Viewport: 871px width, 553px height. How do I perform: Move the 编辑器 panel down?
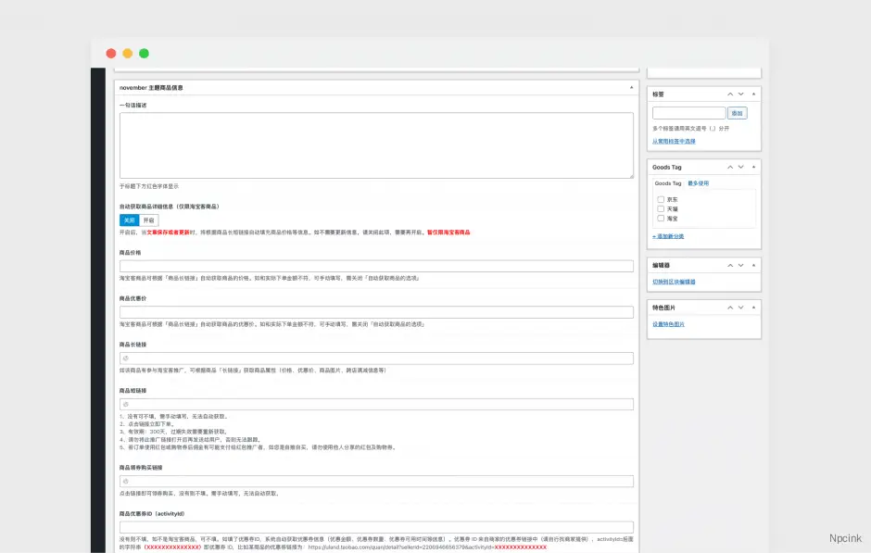(x=740, y=265)
